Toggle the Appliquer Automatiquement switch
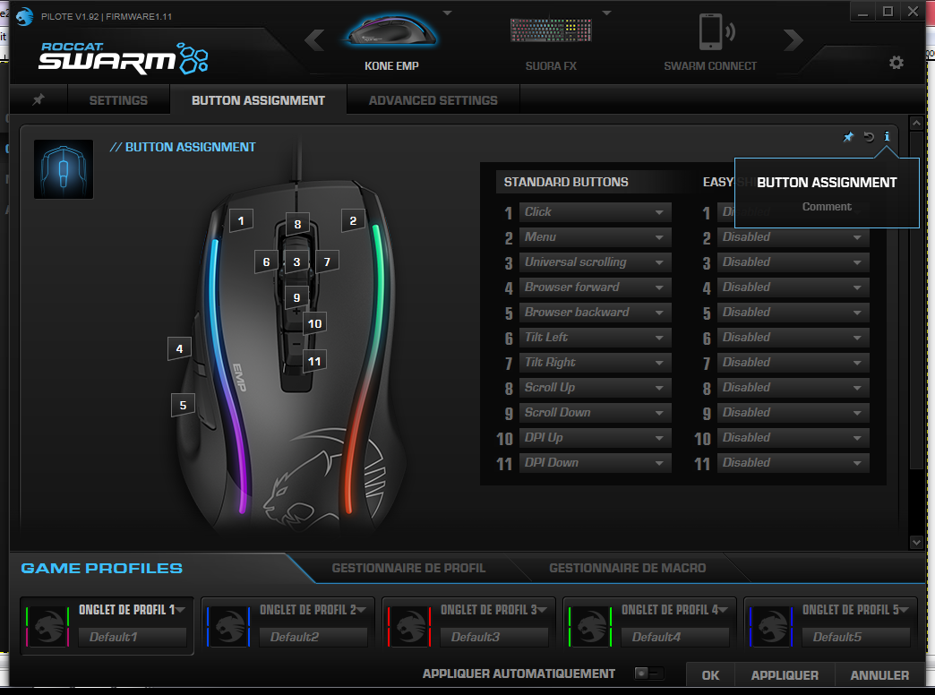 pyautogui.click(x=649, y=674)
